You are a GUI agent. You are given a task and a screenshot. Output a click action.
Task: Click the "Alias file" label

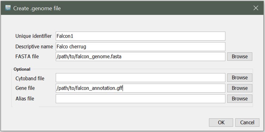click(25, 99)
